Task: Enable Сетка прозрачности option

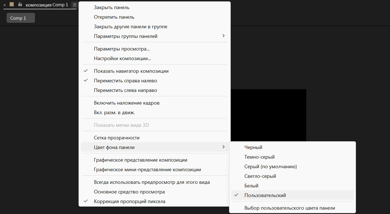Action: pyautogui.click(x=116, y=138)
